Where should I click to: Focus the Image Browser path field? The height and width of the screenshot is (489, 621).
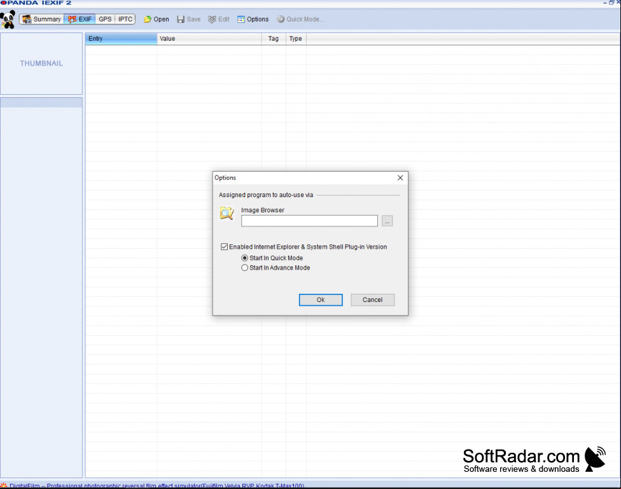309,221
